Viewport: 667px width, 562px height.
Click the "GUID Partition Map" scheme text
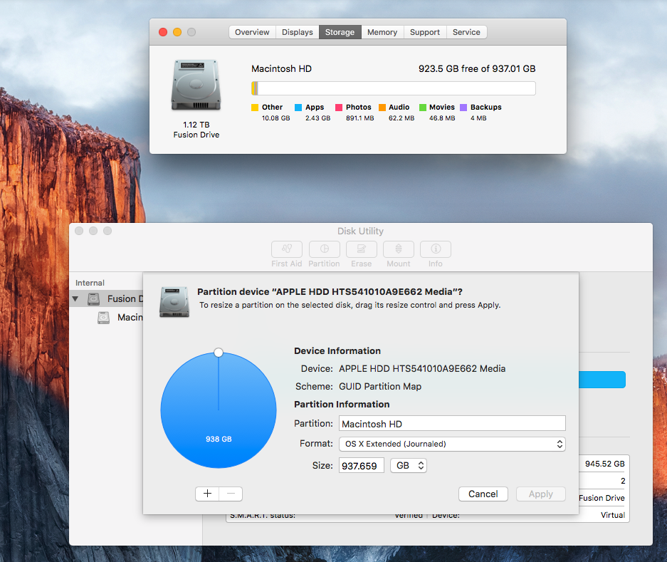tap(380, 387)
